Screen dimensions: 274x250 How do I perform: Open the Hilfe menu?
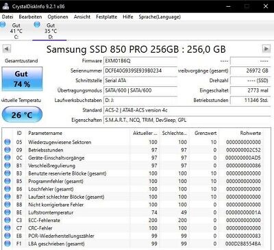[128, 17]
